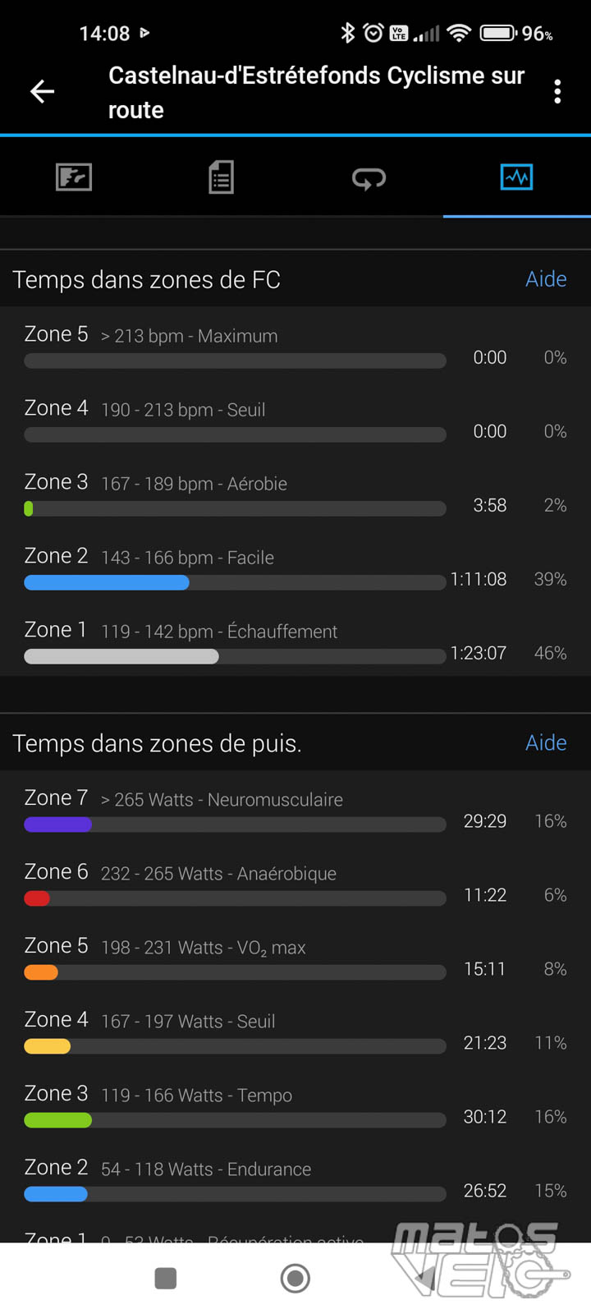The height and width of the screenshot is (1314, 591).
Task: Tap the Bluetooth status icon
Action: coord(348,33)
